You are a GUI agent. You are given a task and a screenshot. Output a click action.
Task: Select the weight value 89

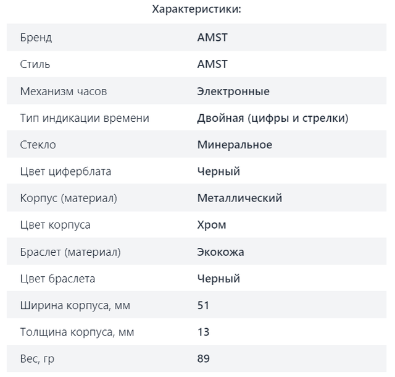[x=203, y=358]
